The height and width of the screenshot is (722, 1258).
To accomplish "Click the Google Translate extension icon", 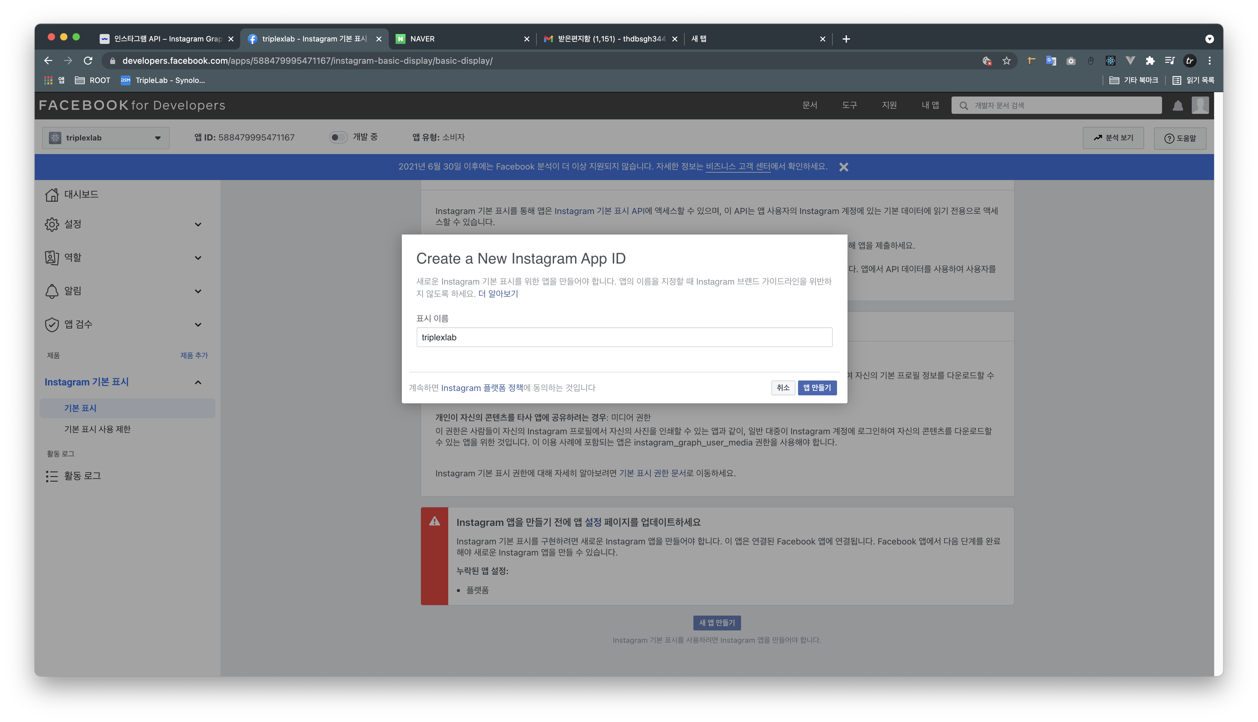I will click(x=1051, y=61).
